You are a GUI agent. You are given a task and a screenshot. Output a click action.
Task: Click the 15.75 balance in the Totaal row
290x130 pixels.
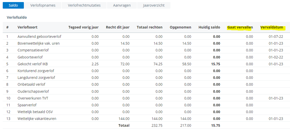tap(216, 126)
